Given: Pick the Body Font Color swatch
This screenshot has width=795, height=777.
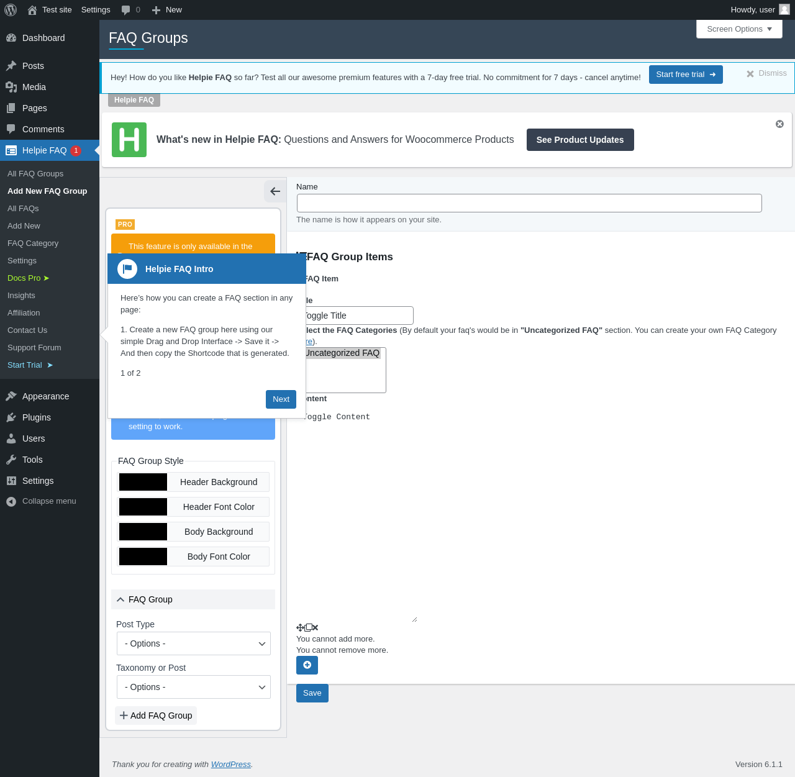Looking at the screenshot, I should [x=143, y=557].
